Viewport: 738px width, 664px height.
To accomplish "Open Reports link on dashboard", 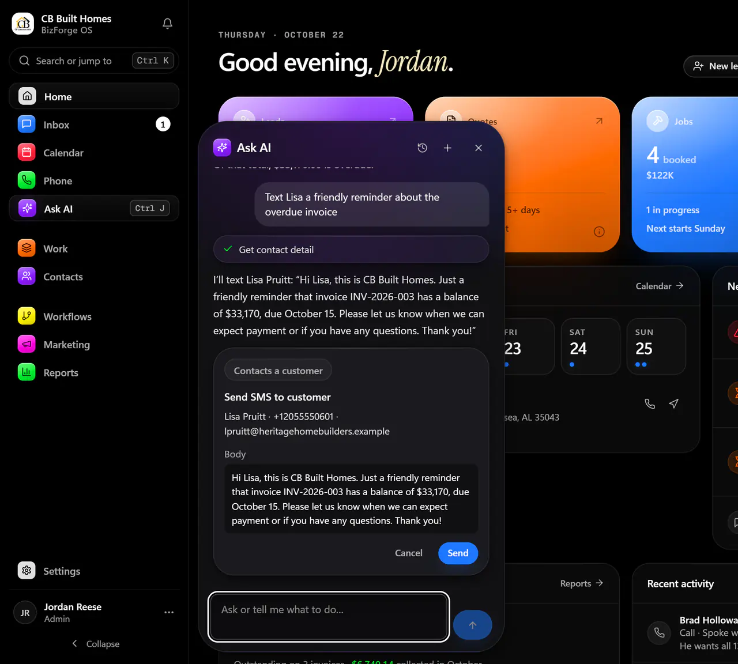I will [581, 583].
